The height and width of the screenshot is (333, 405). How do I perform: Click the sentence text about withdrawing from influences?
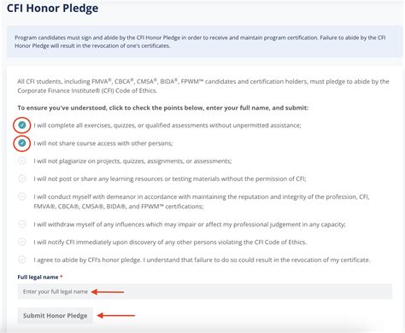(190, 225)
